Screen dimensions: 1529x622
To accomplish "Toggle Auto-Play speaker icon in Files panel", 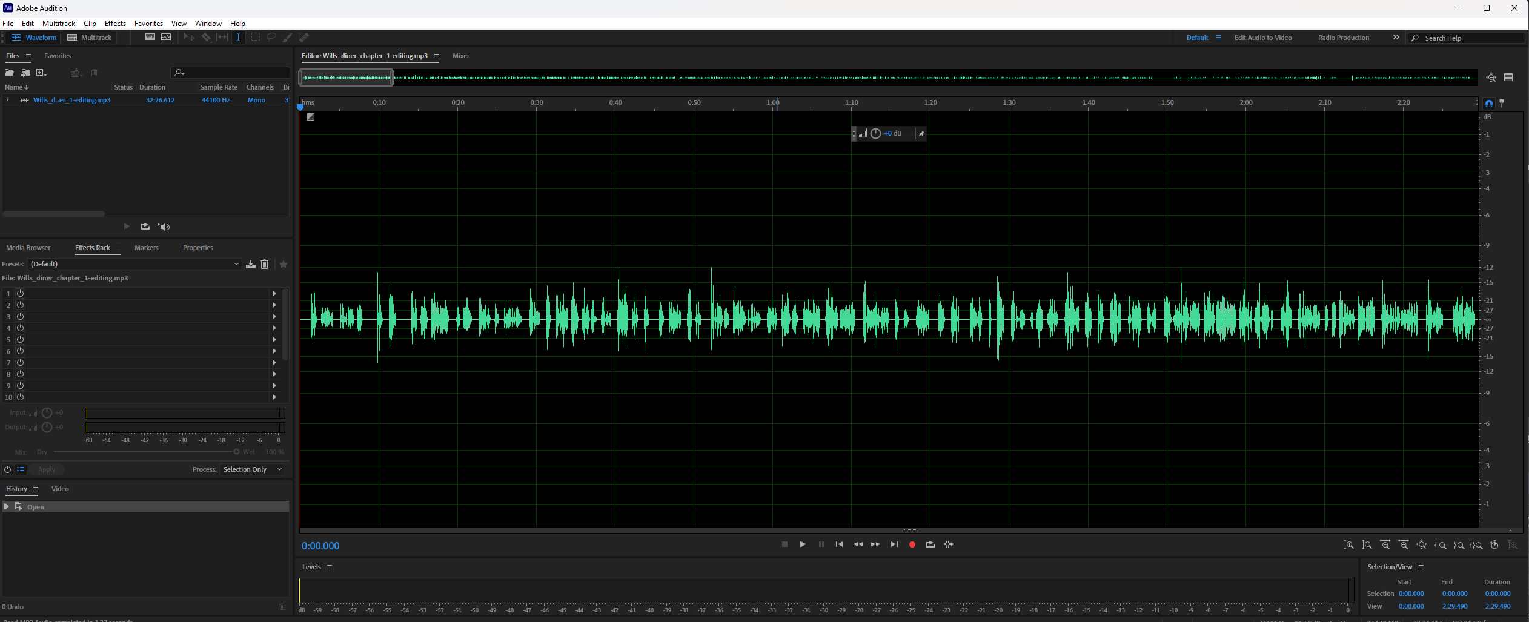I will tap(164, 227).
